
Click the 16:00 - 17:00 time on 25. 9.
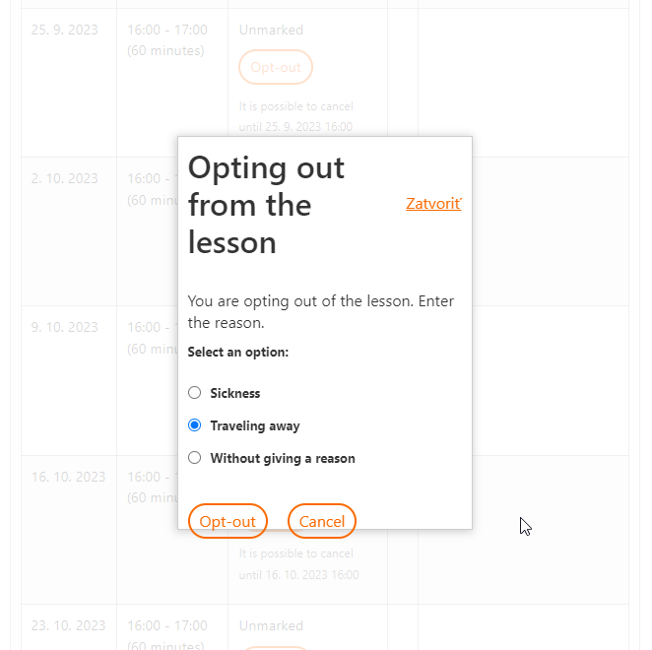point(167,30)
